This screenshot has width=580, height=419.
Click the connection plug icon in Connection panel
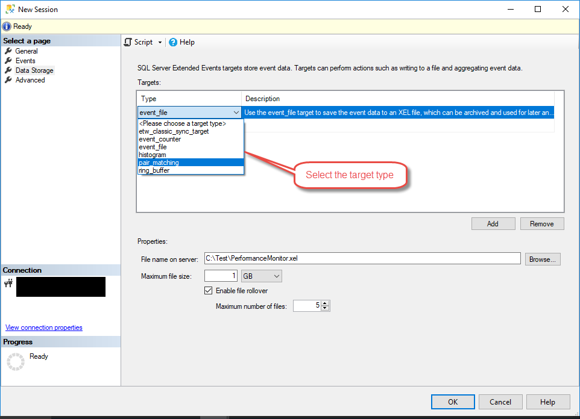[x=9, y=283]
